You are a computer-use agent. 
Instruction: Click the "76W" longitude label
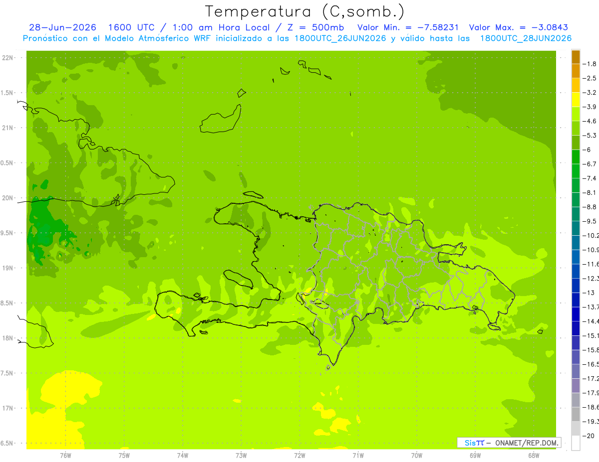(x=65, y=455)
